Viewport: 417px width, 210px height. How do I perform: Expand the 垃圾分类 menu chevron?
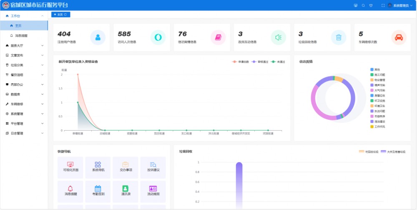click(x=42, y=65)
